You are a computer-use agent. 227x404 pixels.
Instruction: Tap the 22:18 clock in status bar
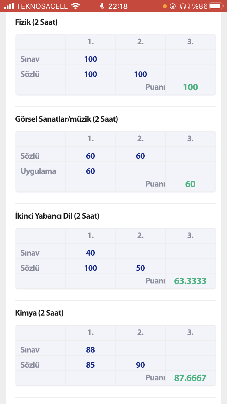(118, 6)
